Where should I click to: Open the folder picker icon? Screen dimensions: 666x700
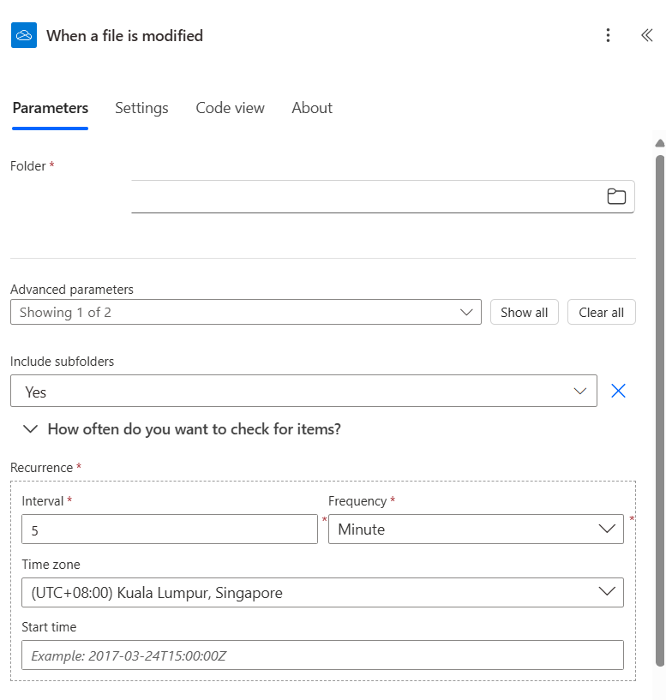point(616,196)
